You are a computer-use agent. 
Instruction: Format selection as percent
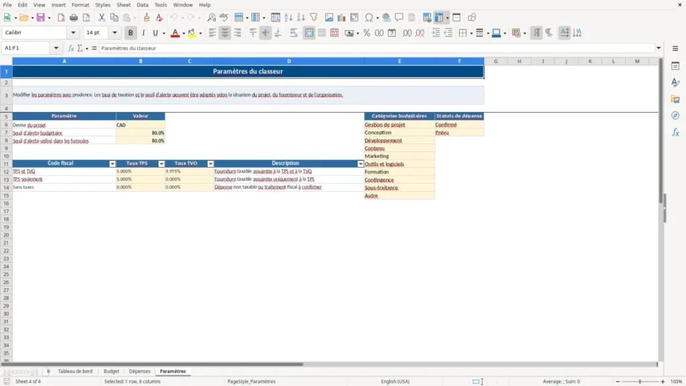pos(366,33)
